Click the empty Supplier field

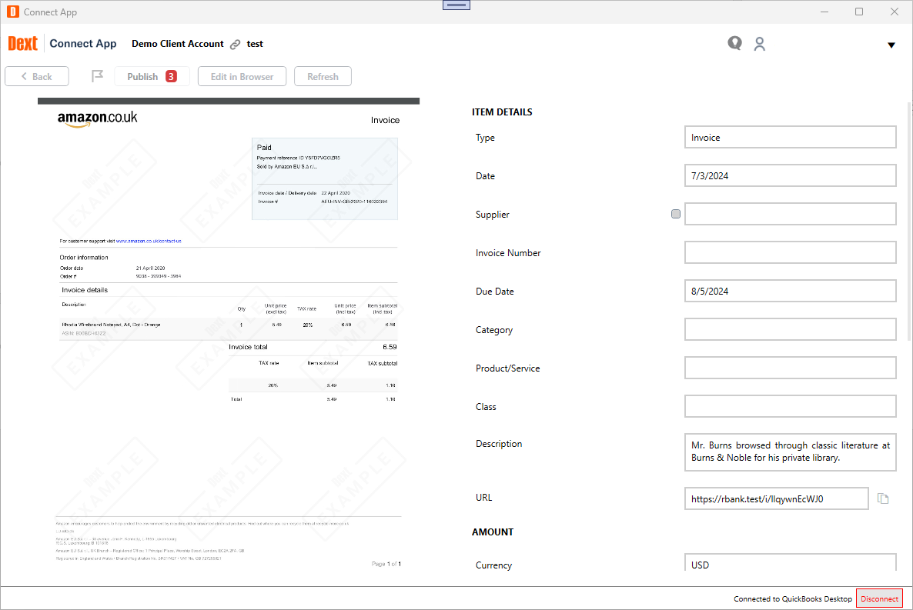tap(790, 214)
